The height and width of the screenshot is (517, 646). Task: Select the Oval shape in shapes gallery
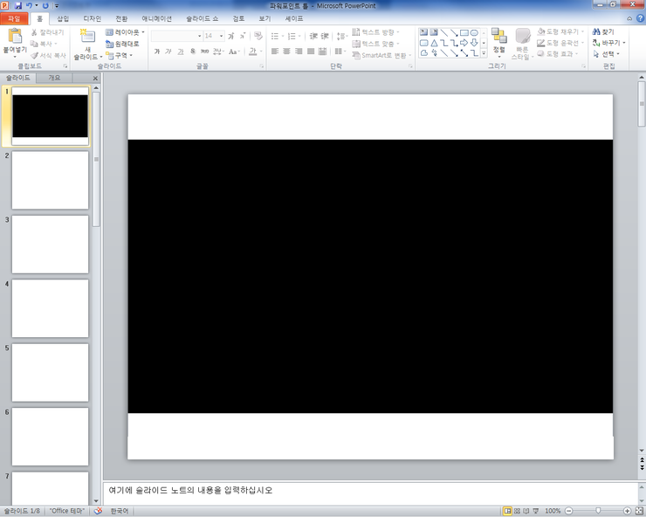pos(474,32)
